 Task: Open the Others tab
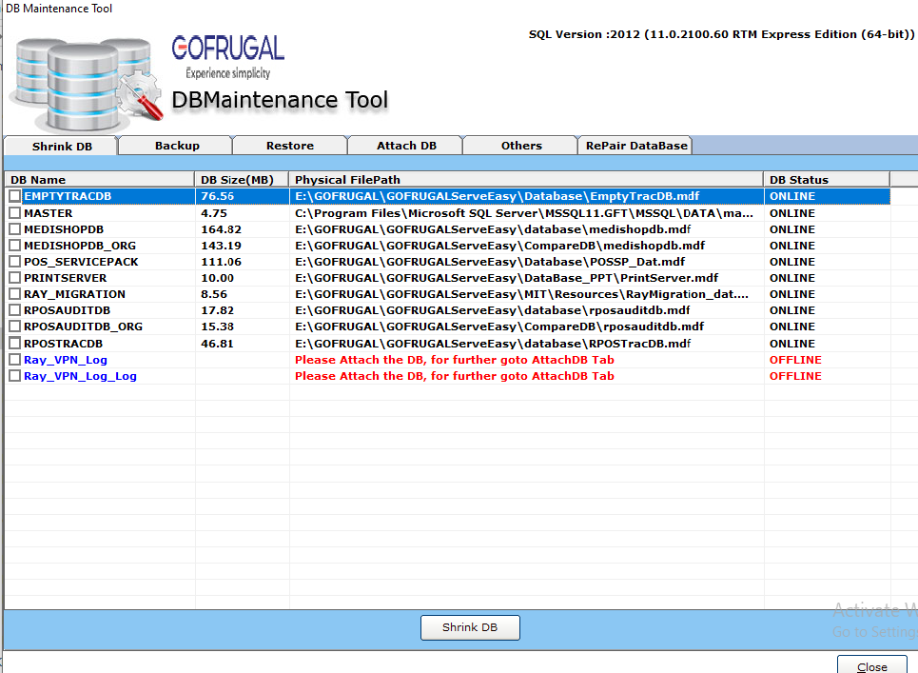[x=521, y=146]
